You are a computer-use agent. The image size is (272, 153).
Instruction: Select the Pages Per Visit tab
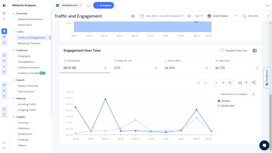coord(135,65)
